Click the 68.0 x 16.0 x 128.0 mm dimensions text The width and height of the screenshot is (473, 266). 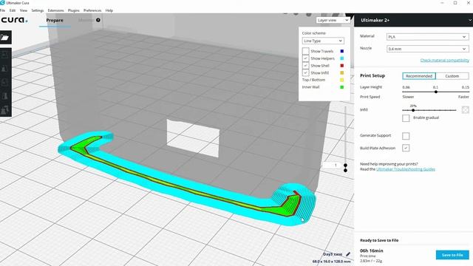332,262
